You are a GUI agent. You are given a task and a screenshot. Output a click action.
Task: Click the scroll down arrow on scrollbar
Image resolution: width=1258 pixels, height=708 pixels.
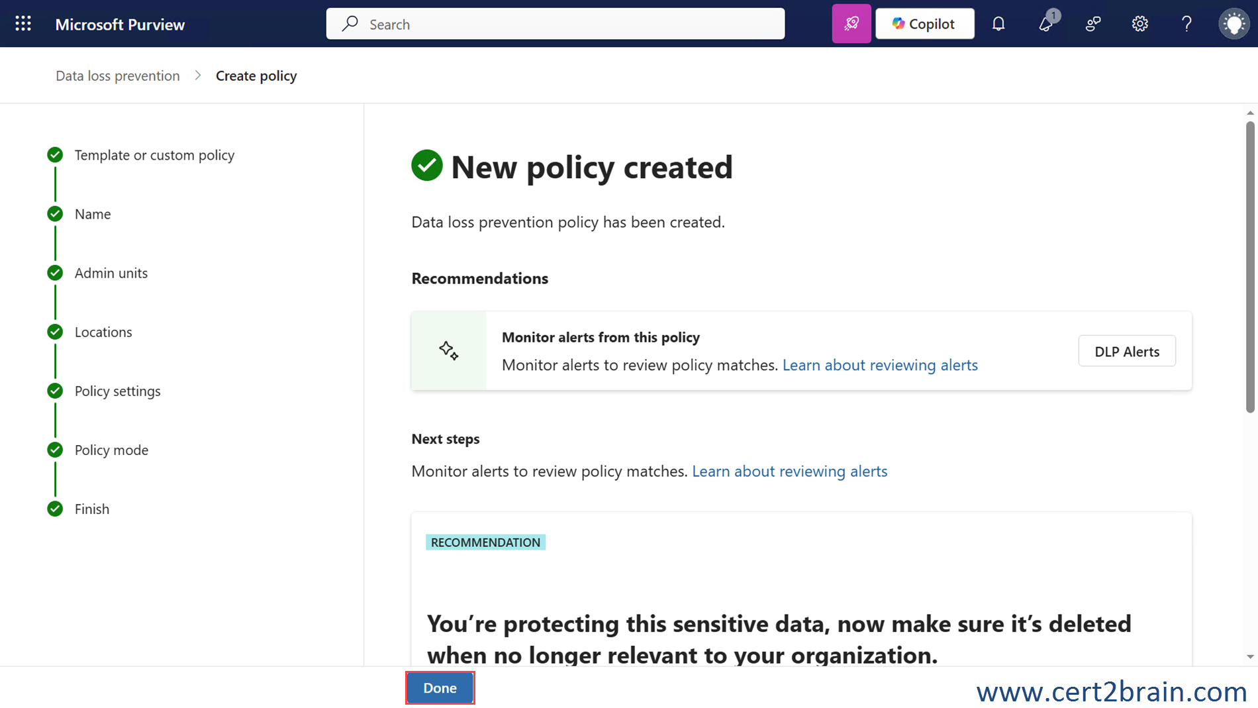click(1250, 656)
